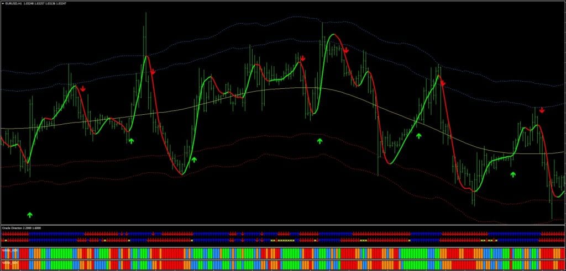Click the divider above Oracle Direction panel

click(283, 225)
